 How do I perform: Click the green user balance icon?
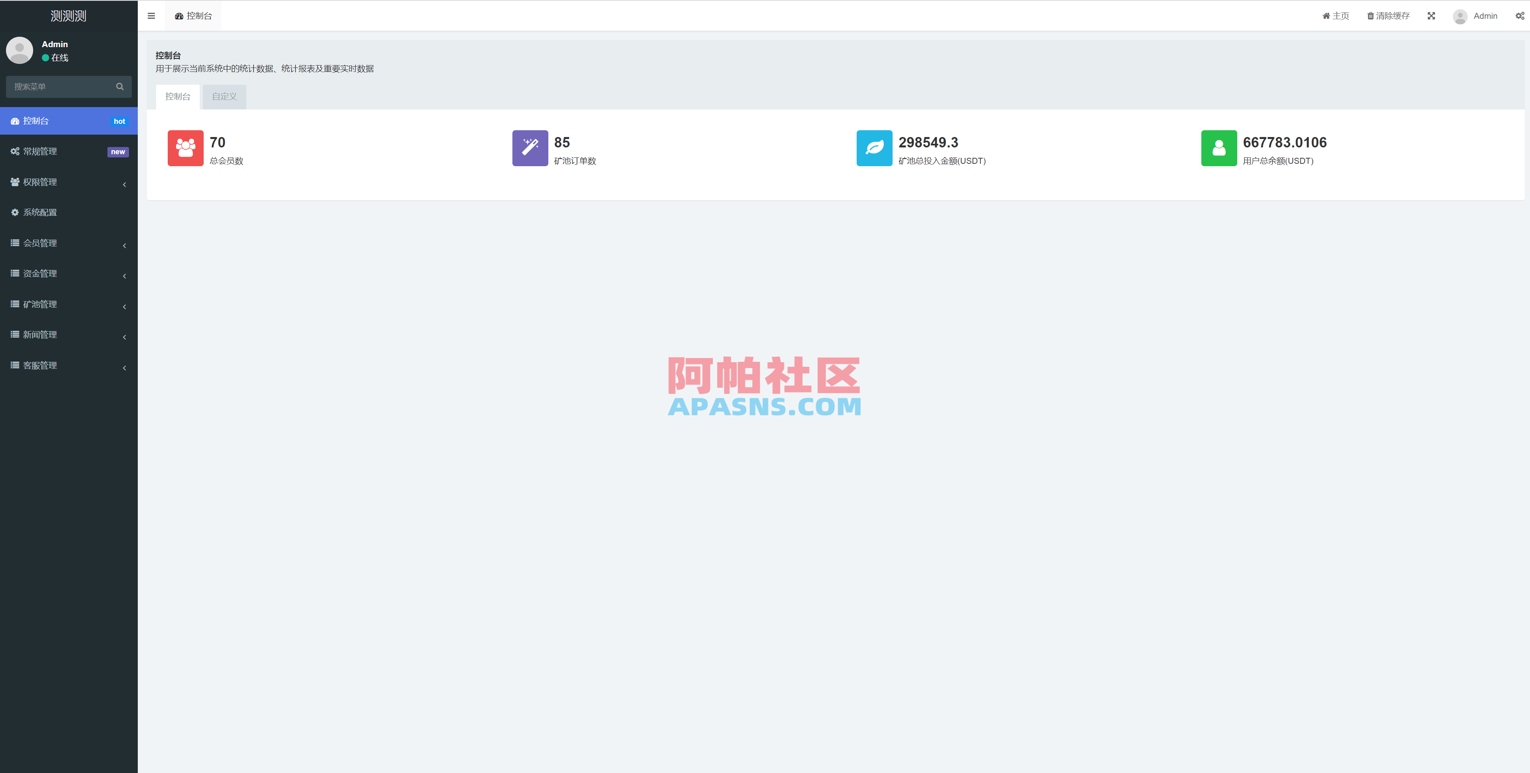[x=1219, y=148]
